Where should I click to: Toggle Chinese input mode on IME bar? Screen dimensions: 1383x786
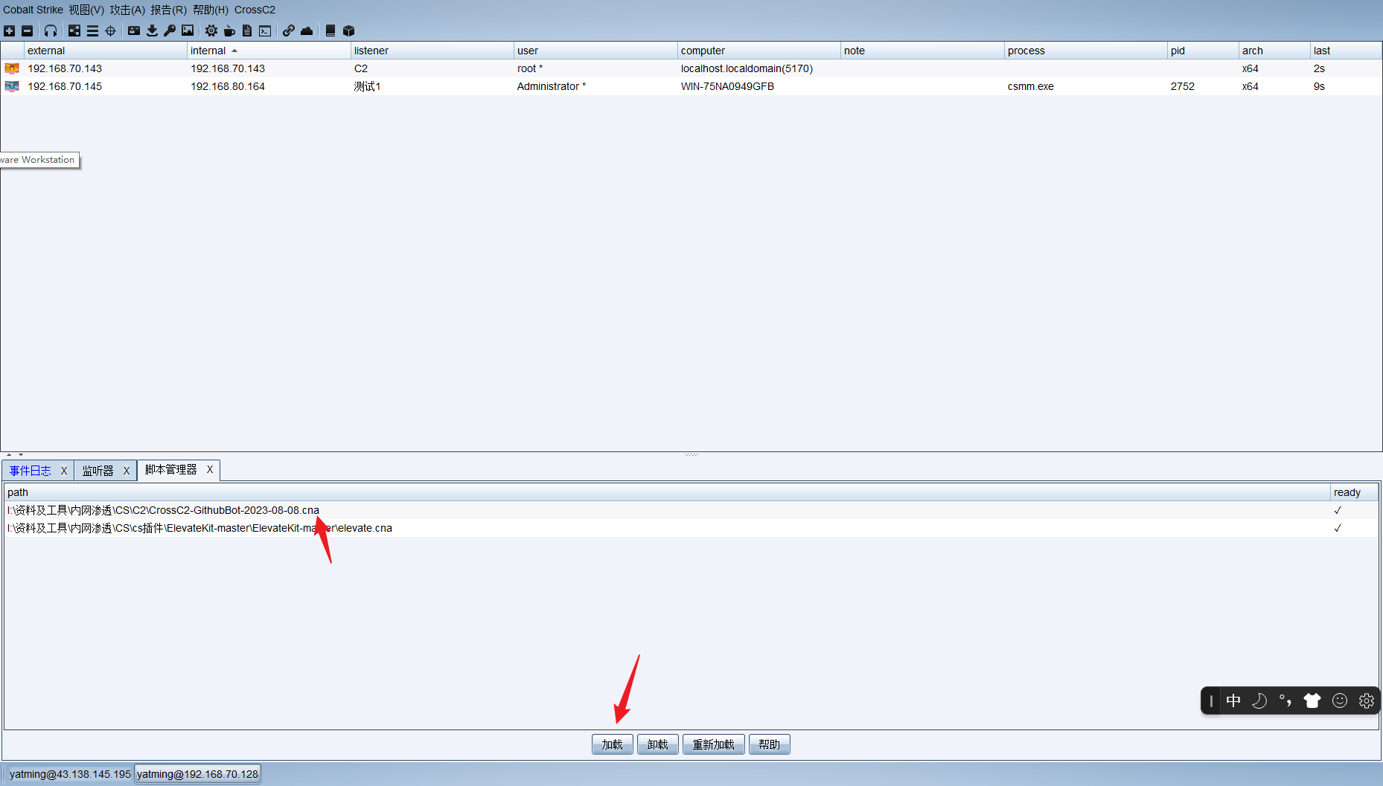[1233, 700]
